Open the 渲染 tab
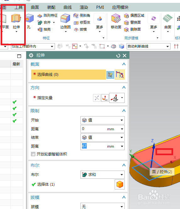Screen dimensions: 180x209 coord(84,7)
